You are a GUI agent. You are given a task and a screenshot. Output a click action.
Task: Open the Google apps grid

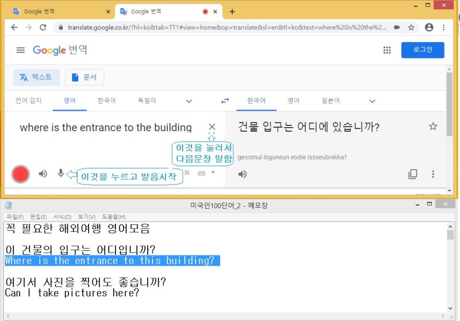tap(387, 50)
